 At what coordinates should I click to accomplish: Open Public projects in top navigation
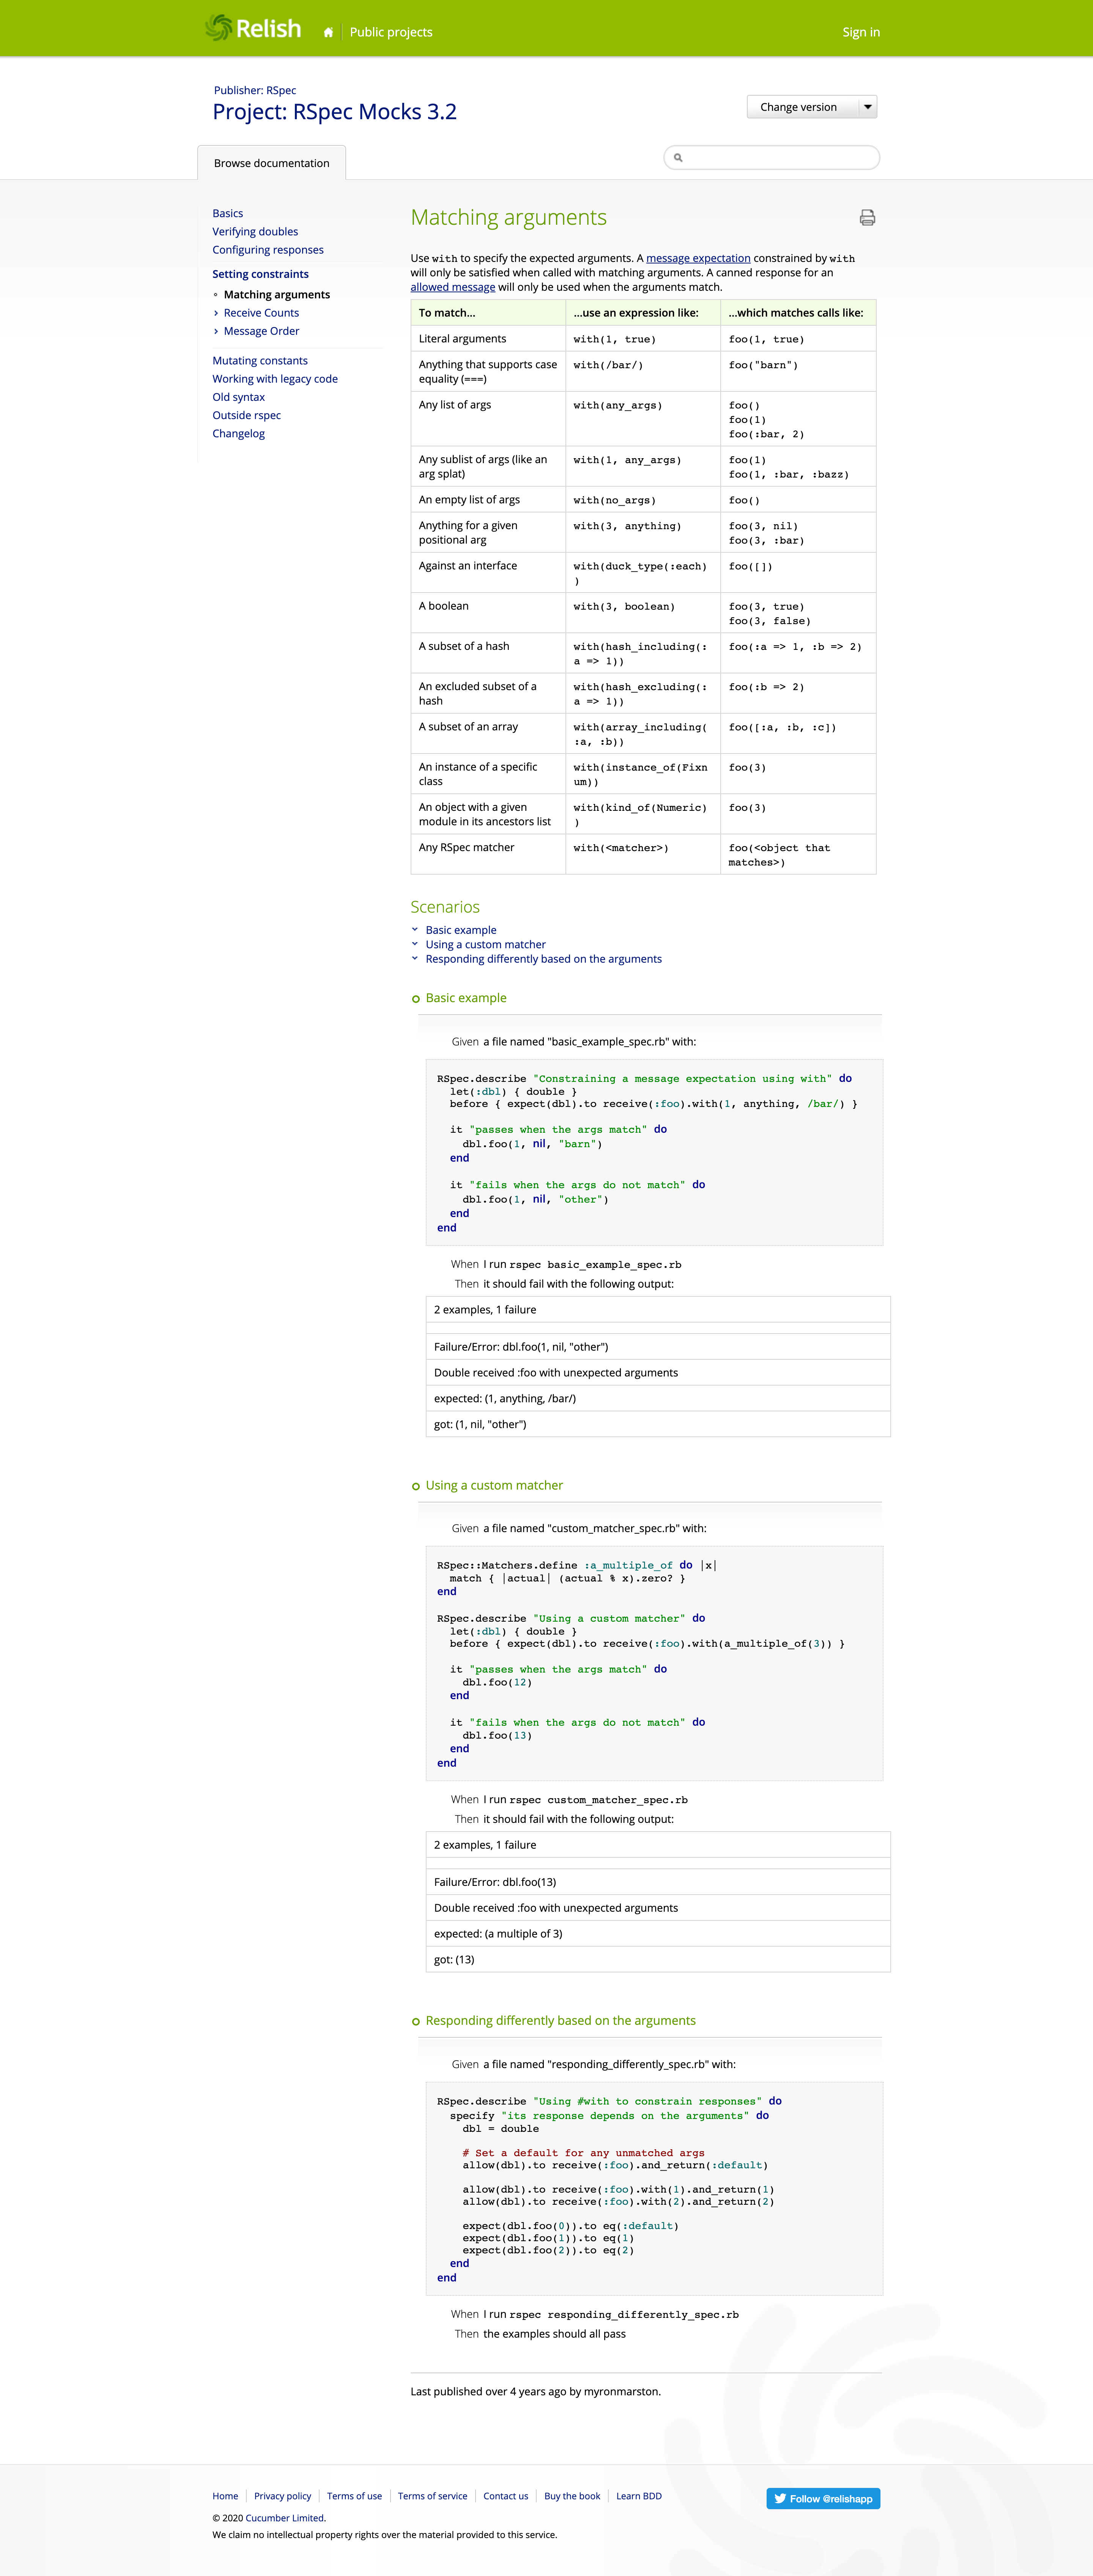(391, 32)
